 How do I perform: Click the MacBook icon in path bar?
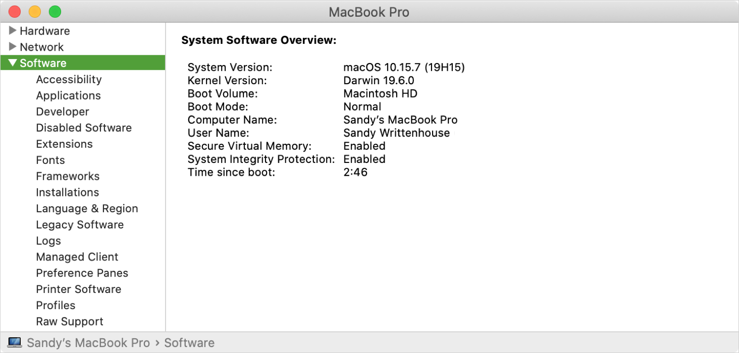tap(15, 342)
